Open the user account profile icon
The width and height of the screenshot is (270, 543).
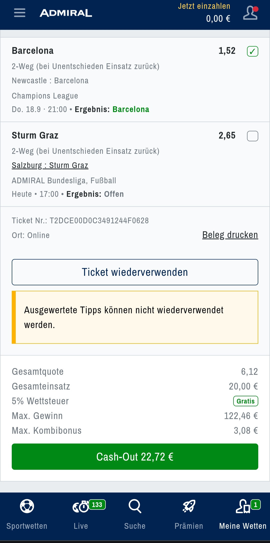(250, 13)
